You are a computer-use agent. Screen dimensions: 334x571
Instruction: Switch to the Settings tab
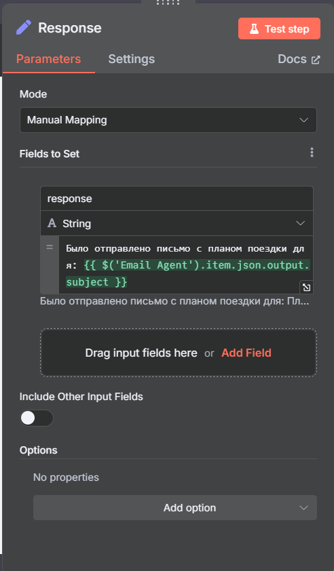[131, 59]
